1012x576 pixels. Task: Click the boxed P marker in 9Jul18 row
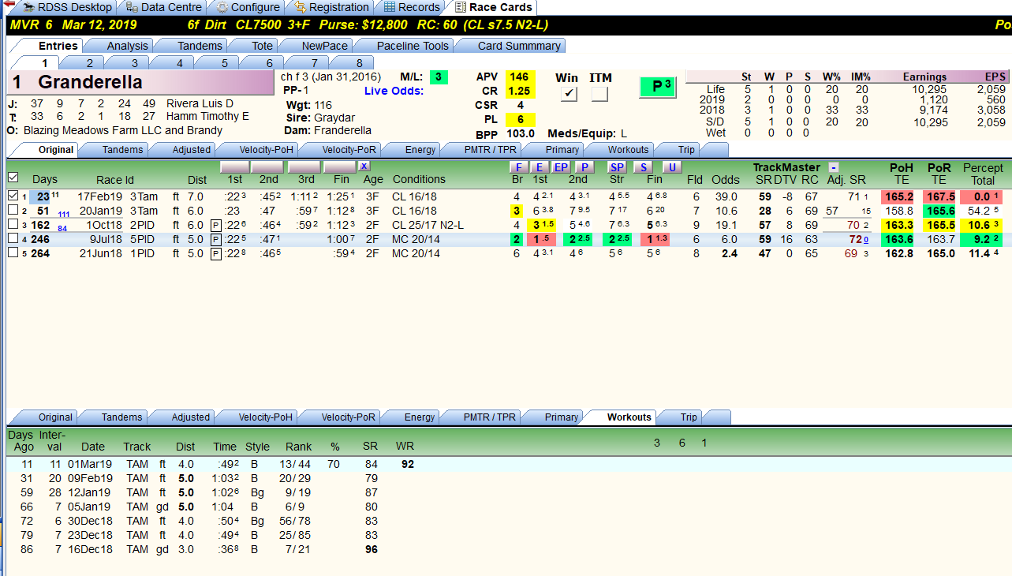[x=216, y=239]
